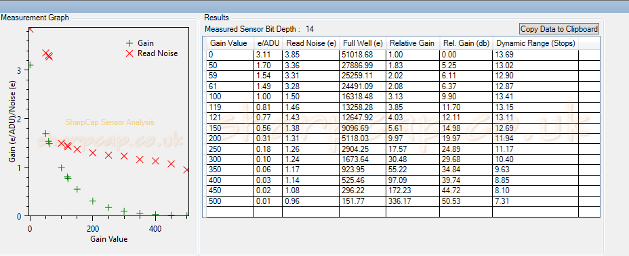Click the Copy Data to Clipboard button
The height and width of the screenshot is (256, 629).
(559, 29)
